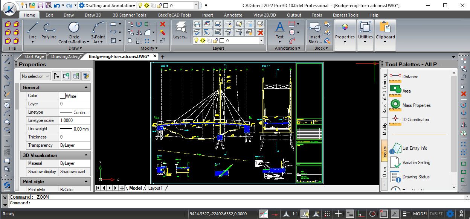Toggle MODEL space in status bar
470x219 pixels.
click(x=420, y=214)
